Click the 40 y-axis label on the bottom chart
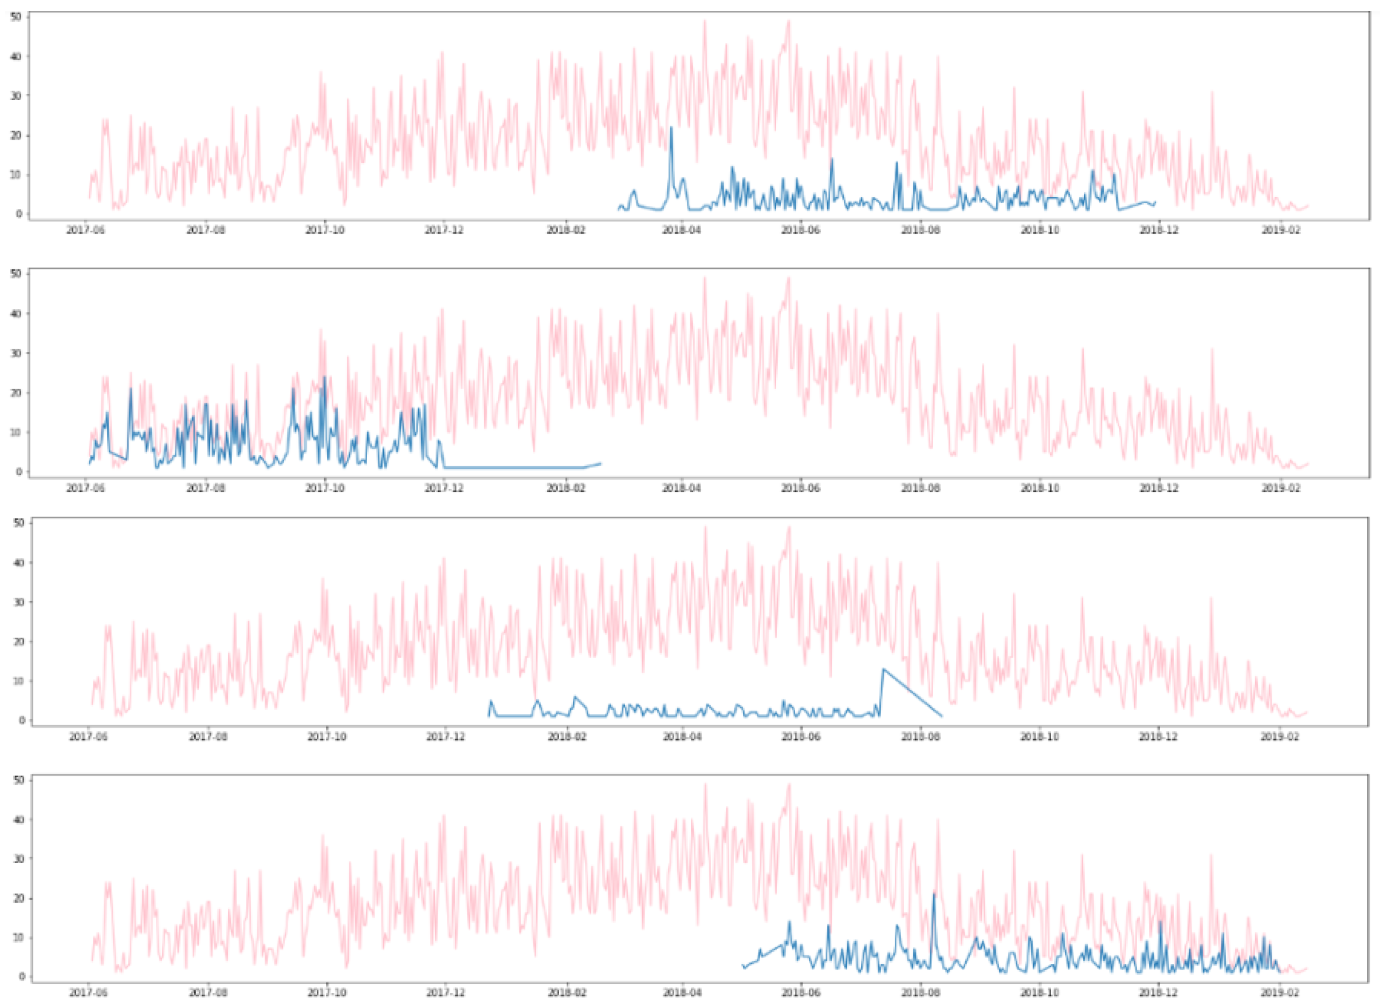 pos(19,819)
